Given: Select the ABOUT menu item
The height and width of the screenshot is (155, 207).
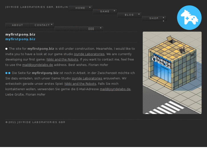Looking at the screenshot, I should (x=17, y=25).
